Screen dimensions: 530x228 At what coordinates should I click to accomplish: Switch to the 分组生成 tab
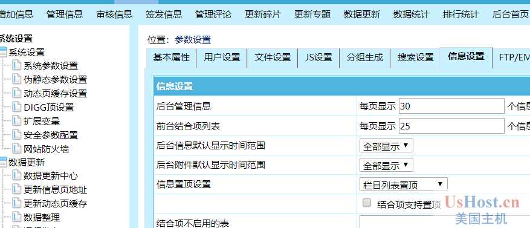[364, 57]
